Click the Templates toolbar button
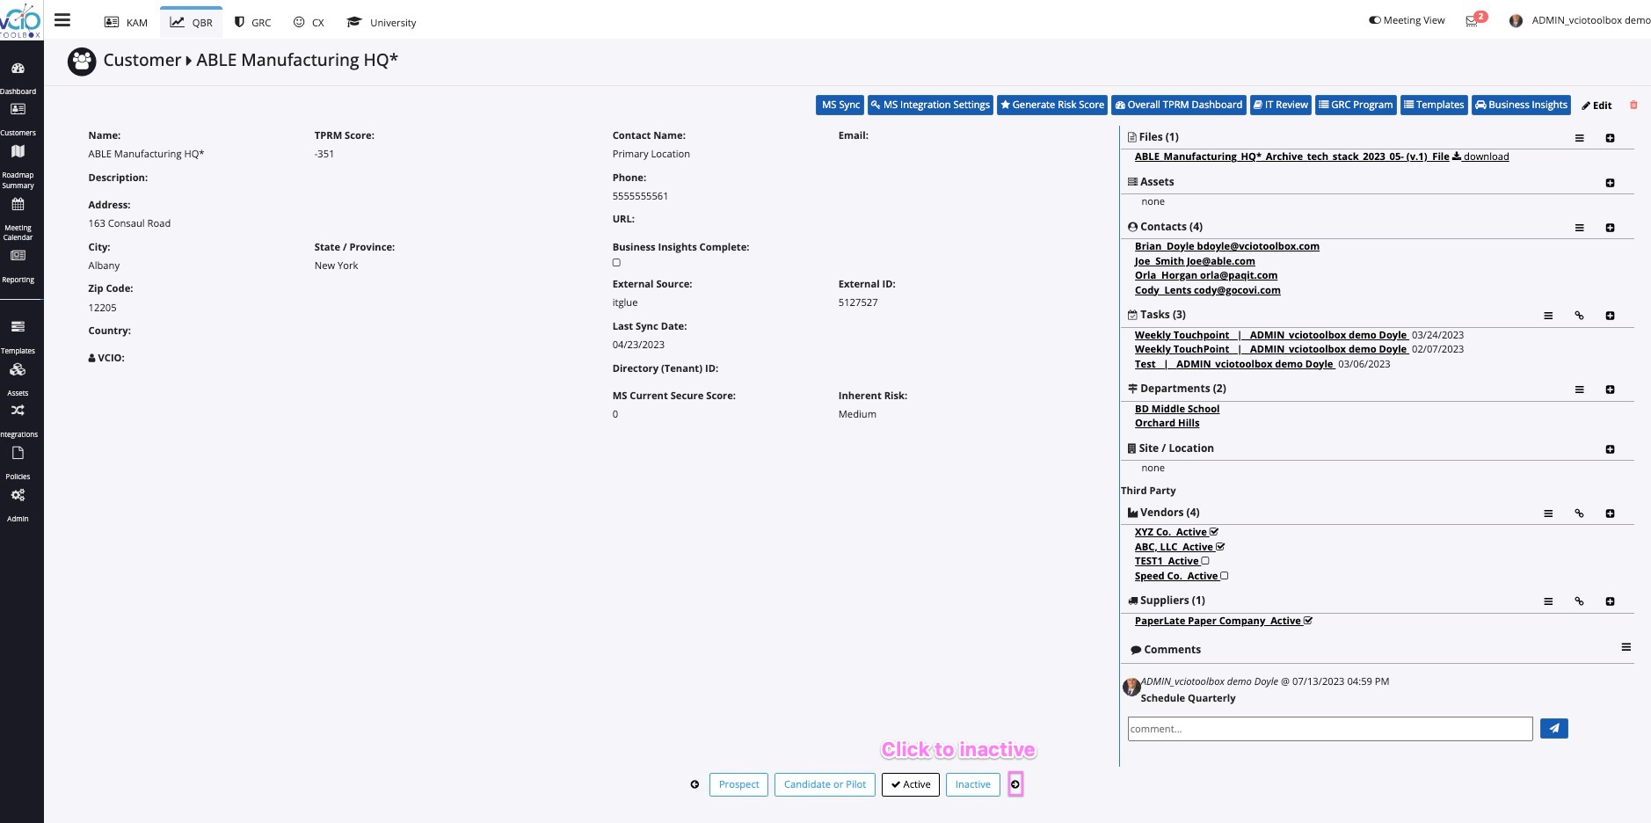 point(1434,105)
